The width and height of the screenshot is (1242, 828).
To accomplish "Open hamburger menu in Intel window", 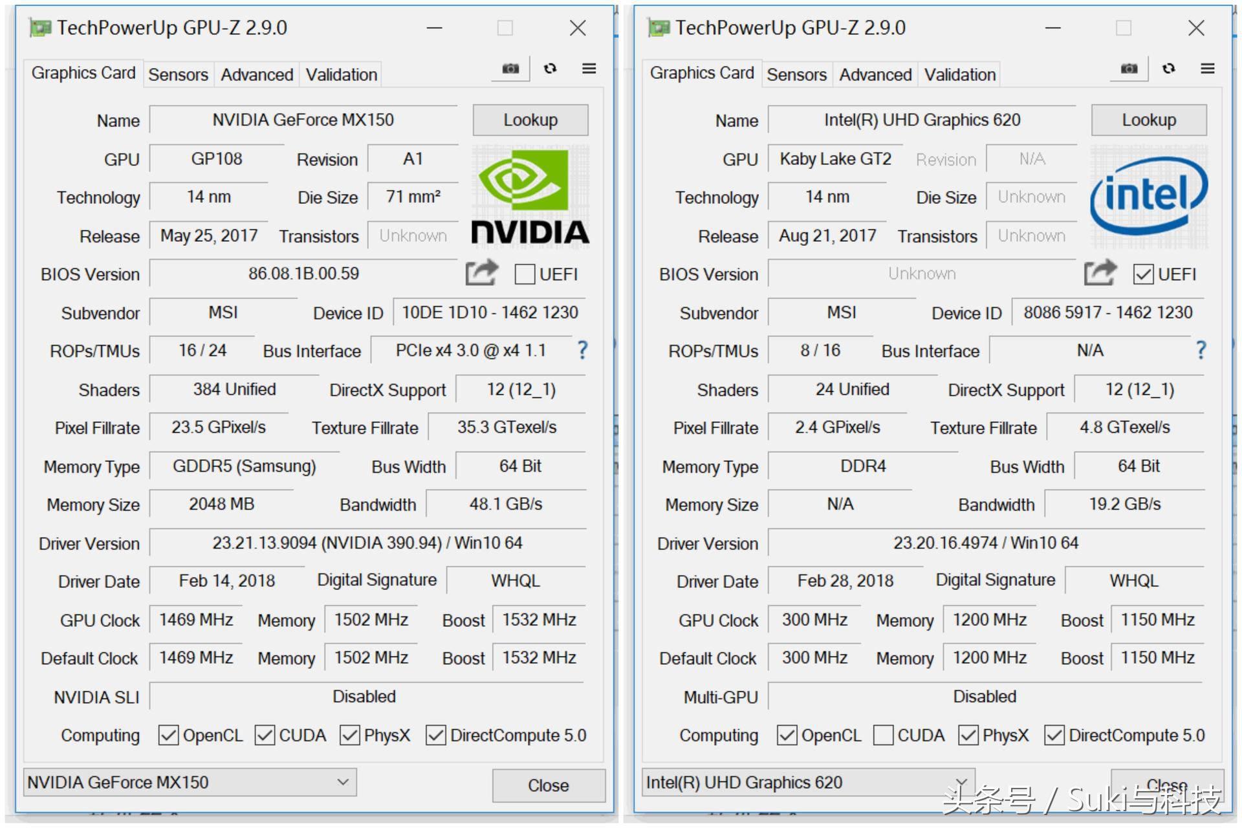I will click(x=1207, y=69).
